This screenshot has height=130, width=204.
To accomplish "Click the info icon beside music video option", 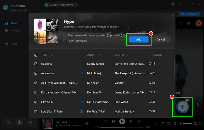I will pos(124,35).
